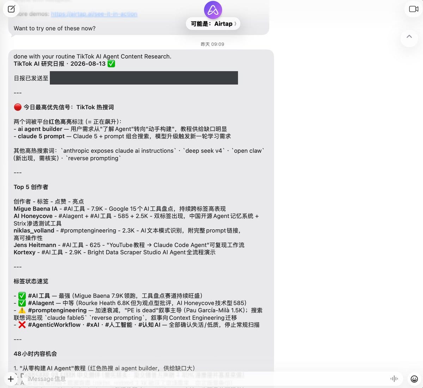Click "Want to try one of these now?" message
This screenshot has height=388, width=423.
[x=55, y=28]
